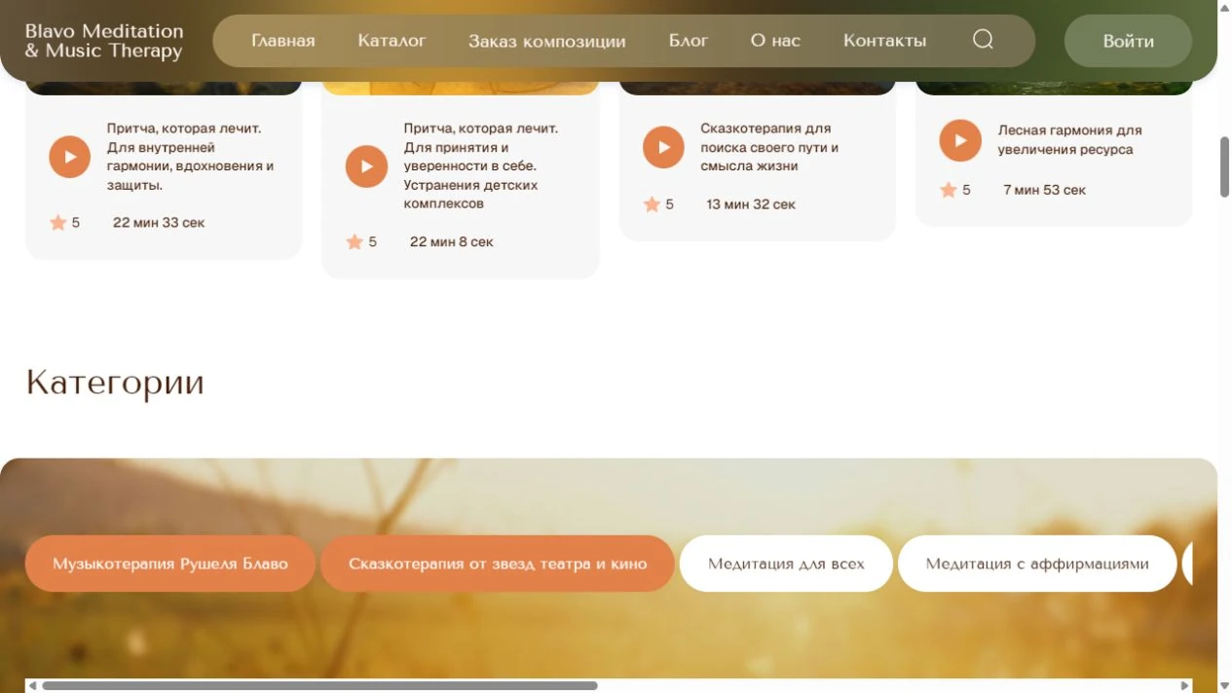This screenshot has width=1232, height=693.
Task: Play the track about eliminating childhood complexes
Action: tap(366, 166)
